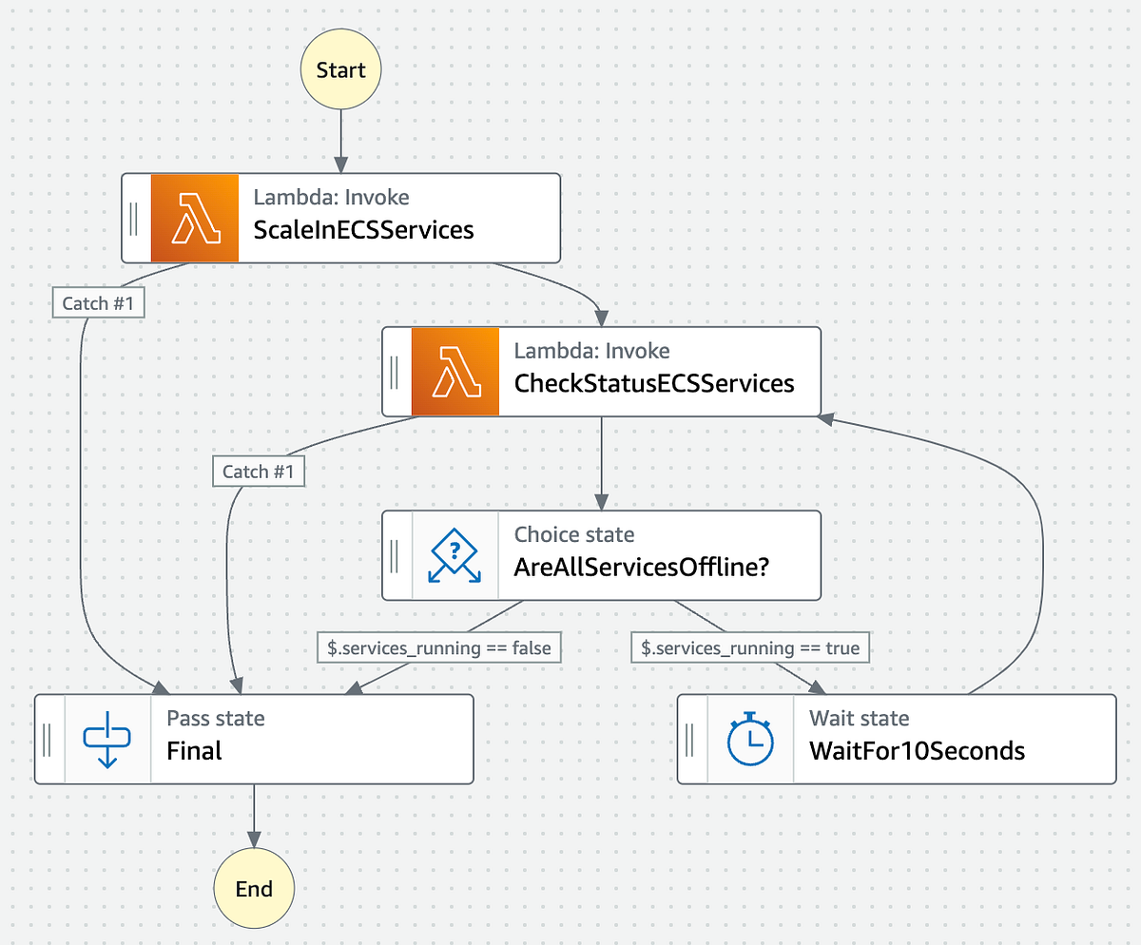This screenshot has height=945, width=1141.
Task: Click the Start circle node
Action: pyautogui.click(x=339, y=67)
